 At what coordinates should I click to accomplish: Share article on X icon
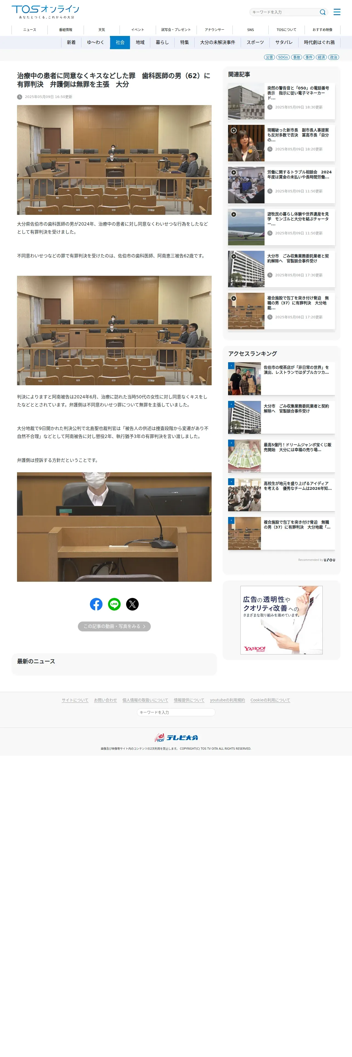coord(132,604)
